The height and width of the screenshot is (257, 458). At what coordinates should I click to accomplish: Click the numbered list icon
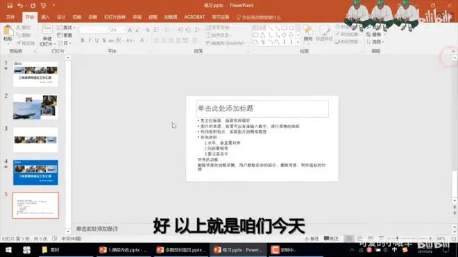pyautogui.click(x=167, y=30)
